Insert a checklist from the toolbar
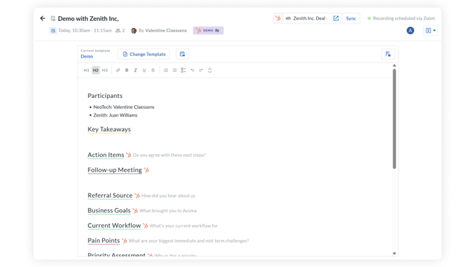 (184, 70)
